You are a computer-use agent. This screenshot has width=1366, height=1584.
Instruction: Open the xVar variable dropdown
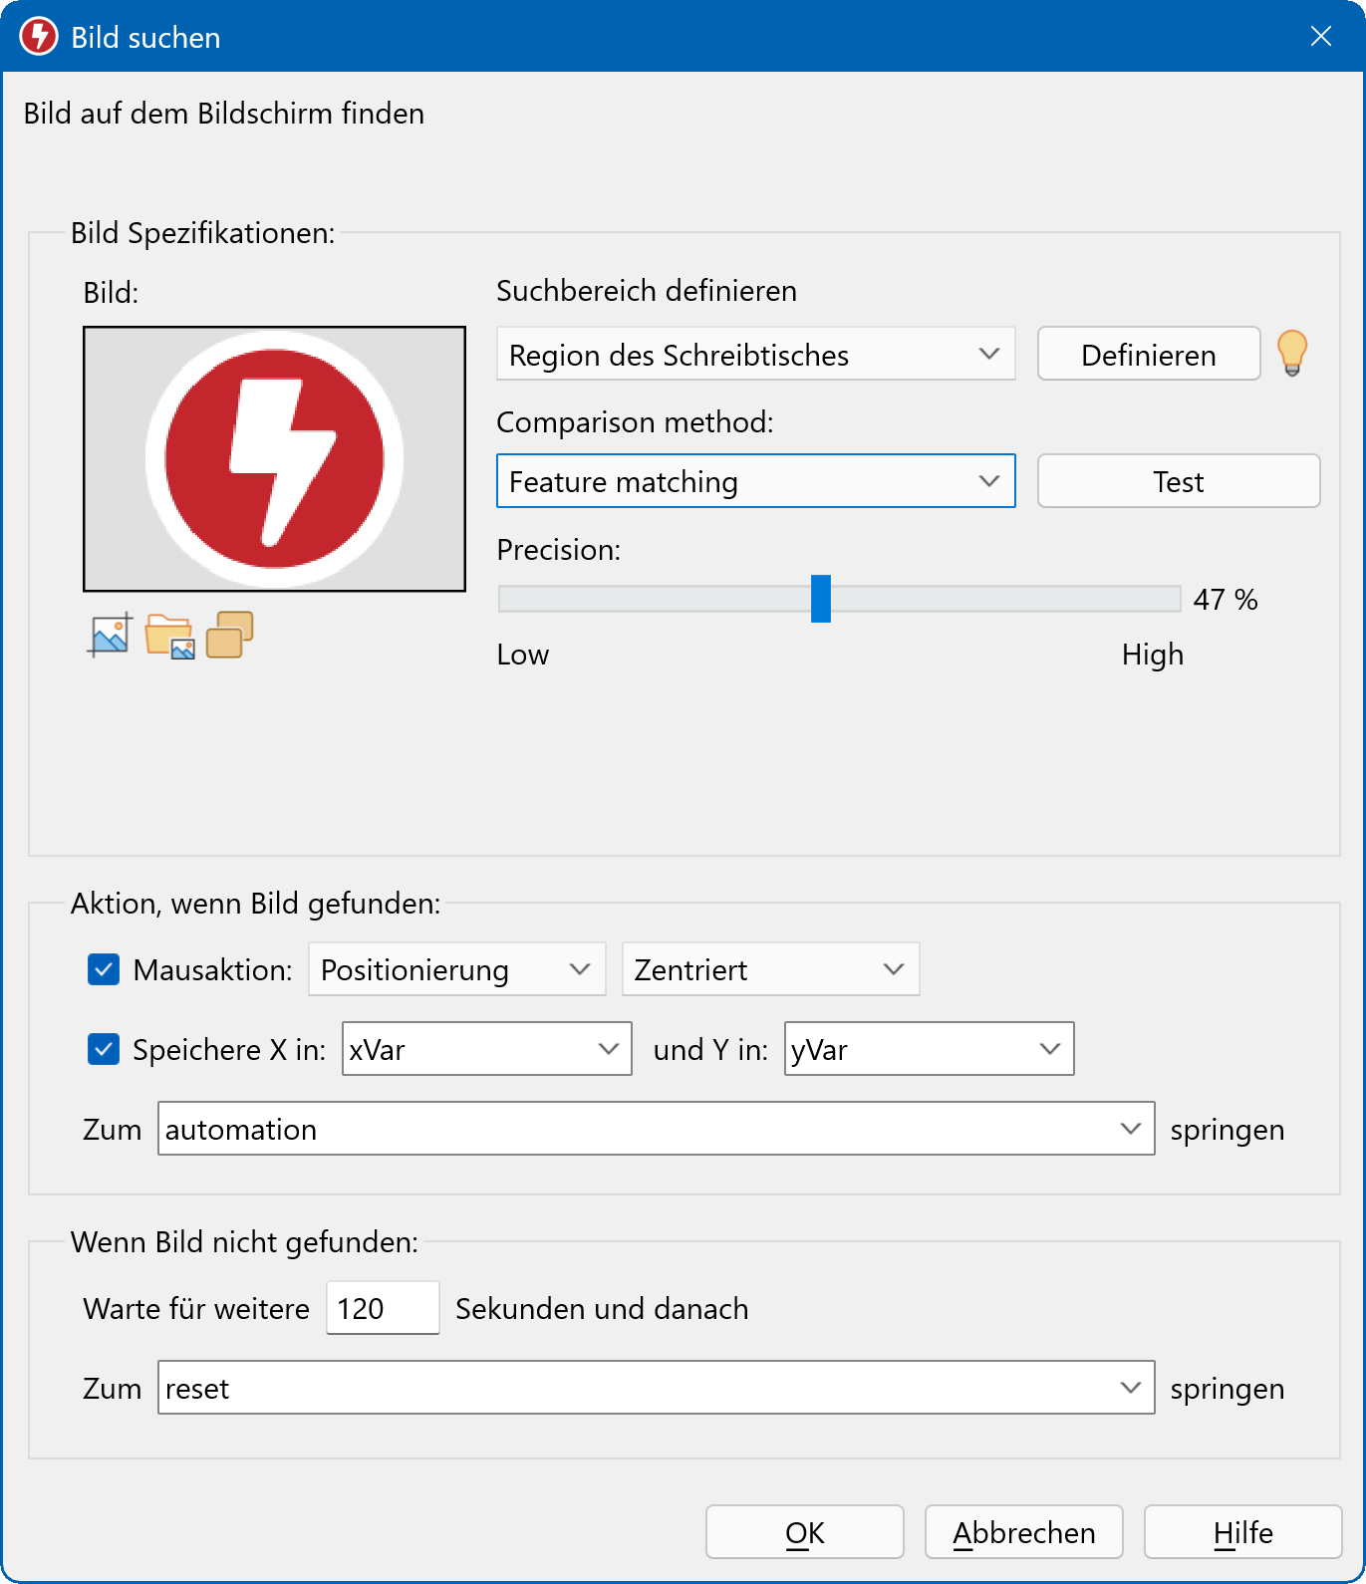[486, 1049]
